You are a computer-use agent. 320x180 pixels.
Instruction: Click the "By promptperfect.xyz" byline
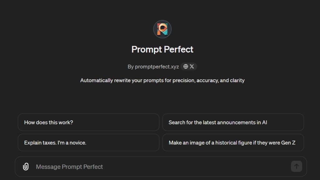(153, 67)
